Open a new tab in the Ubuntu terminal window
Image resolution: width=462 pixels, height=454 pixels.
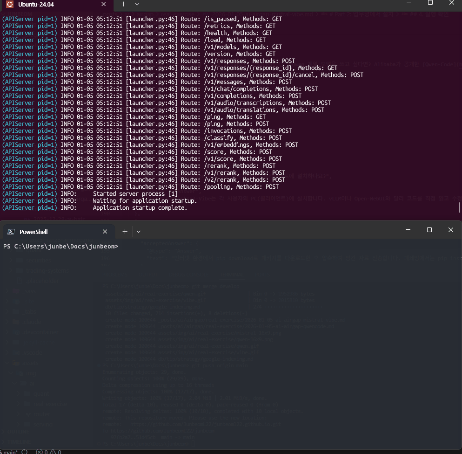[123, 4]
